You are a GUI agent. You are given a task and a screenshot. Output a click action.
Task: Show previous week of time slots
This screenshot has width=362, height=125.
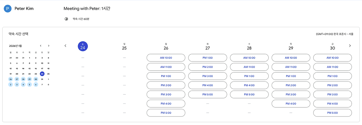click(x=66, y=46)
